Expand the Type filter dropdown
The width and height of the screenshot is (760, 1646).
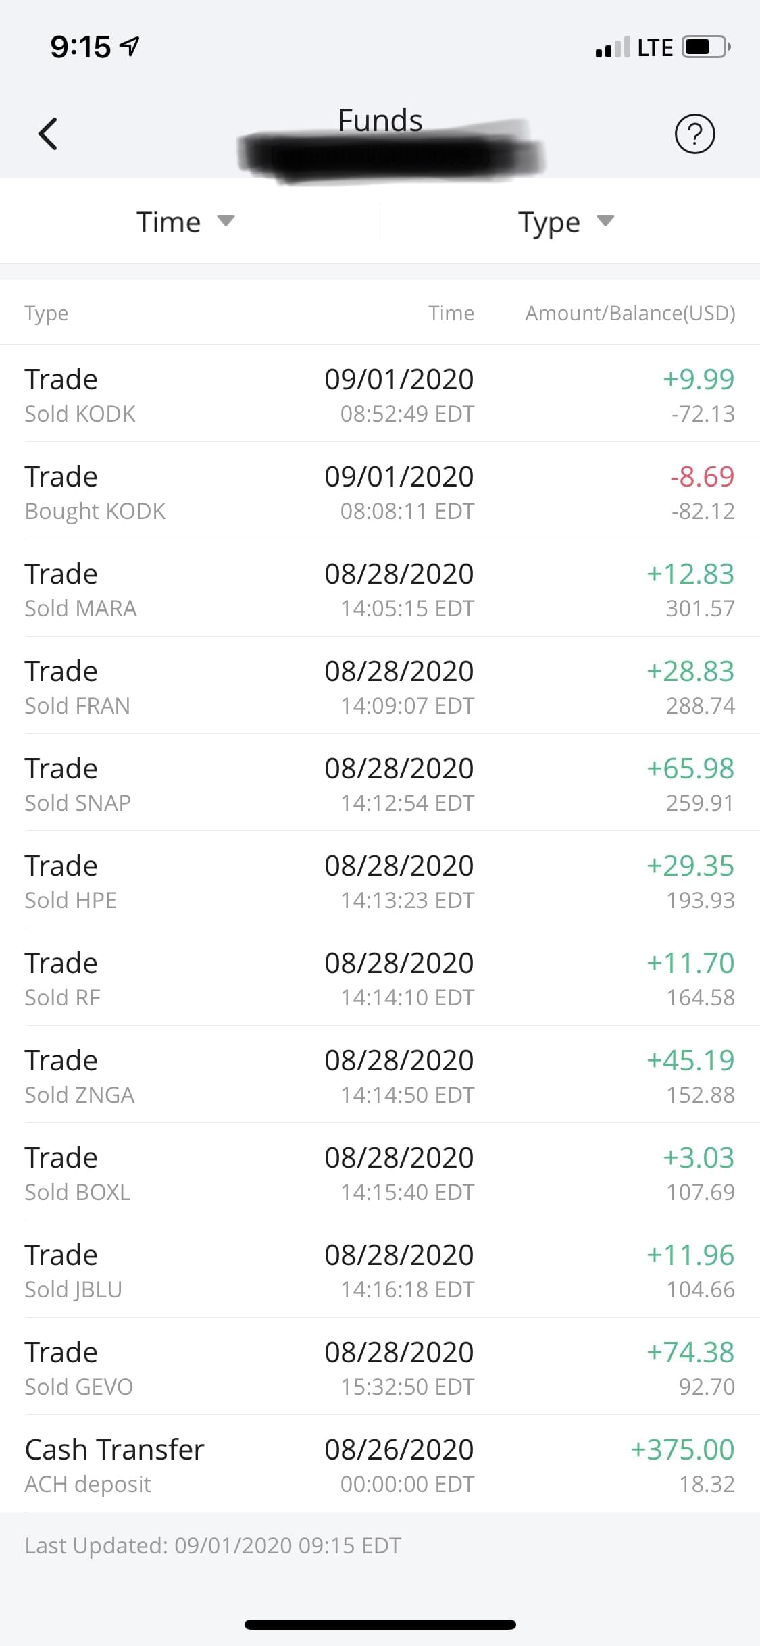point(565,222)
